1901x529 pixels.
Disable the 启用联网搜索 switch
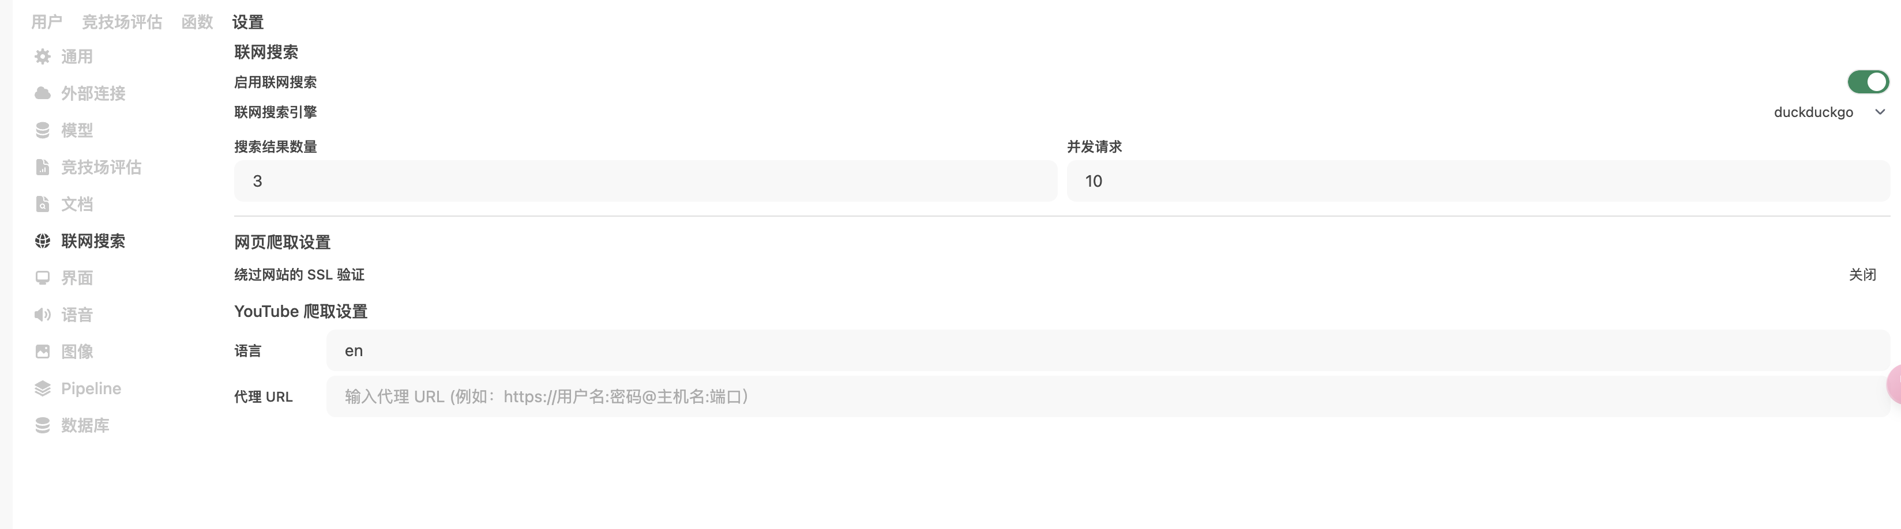coord(1867,82)
